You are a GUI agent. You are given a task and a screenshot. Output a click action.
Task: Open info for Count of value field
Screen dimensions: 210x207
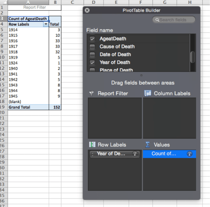[190, 154]
